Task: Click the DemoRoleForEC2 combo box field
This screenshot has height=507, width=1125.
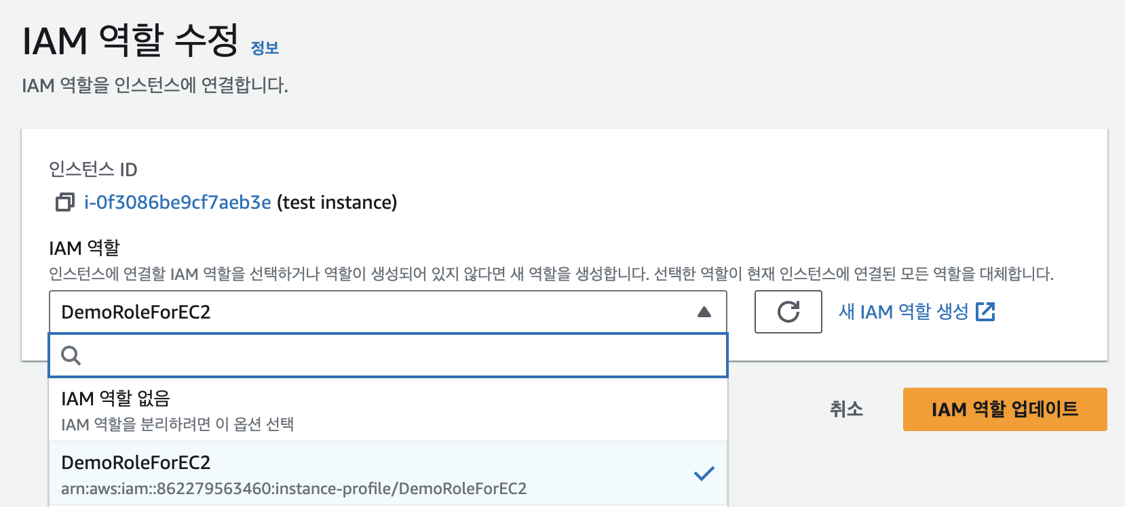Action: point(387,312)
